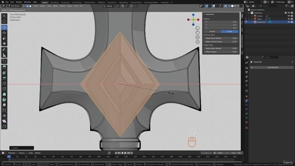This screenshot has height=166, width=295.
Task: Select the Smooth tool
Action: (4, 105)
